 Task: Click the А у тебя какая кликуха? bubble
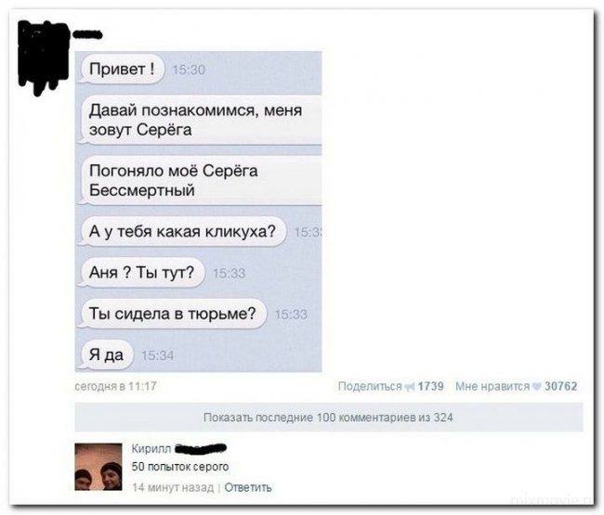tap(182, 232)
